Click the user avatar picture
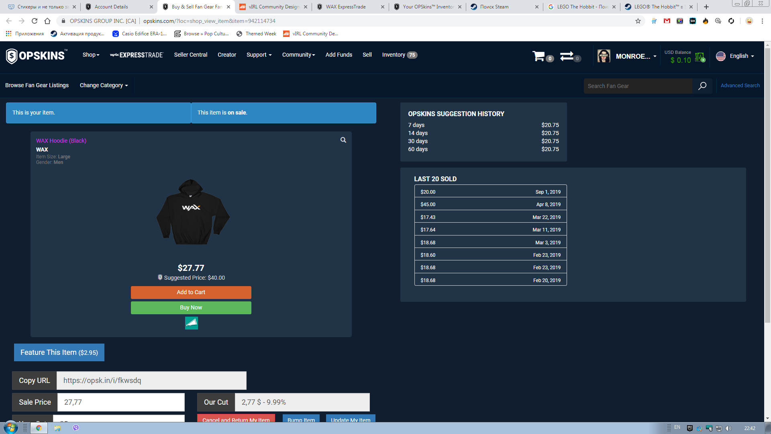This screenshot has height=434, width=771. coord(604,56)
